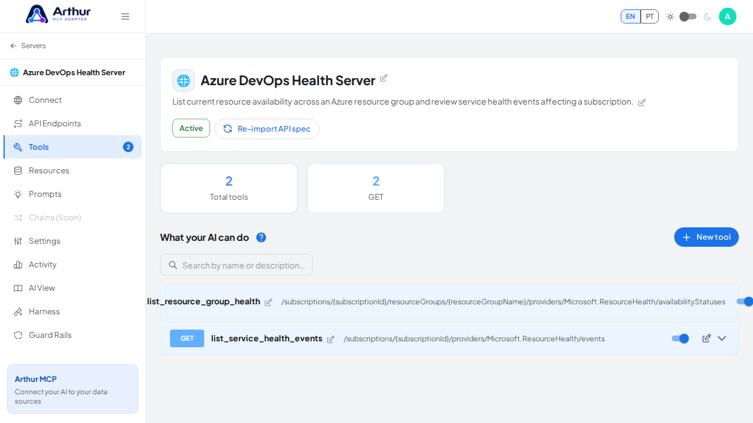Screen dimensions: 753x423
Task: Rename list_resource_group_health with pencil icon
Action: click(x=268, y=302)
